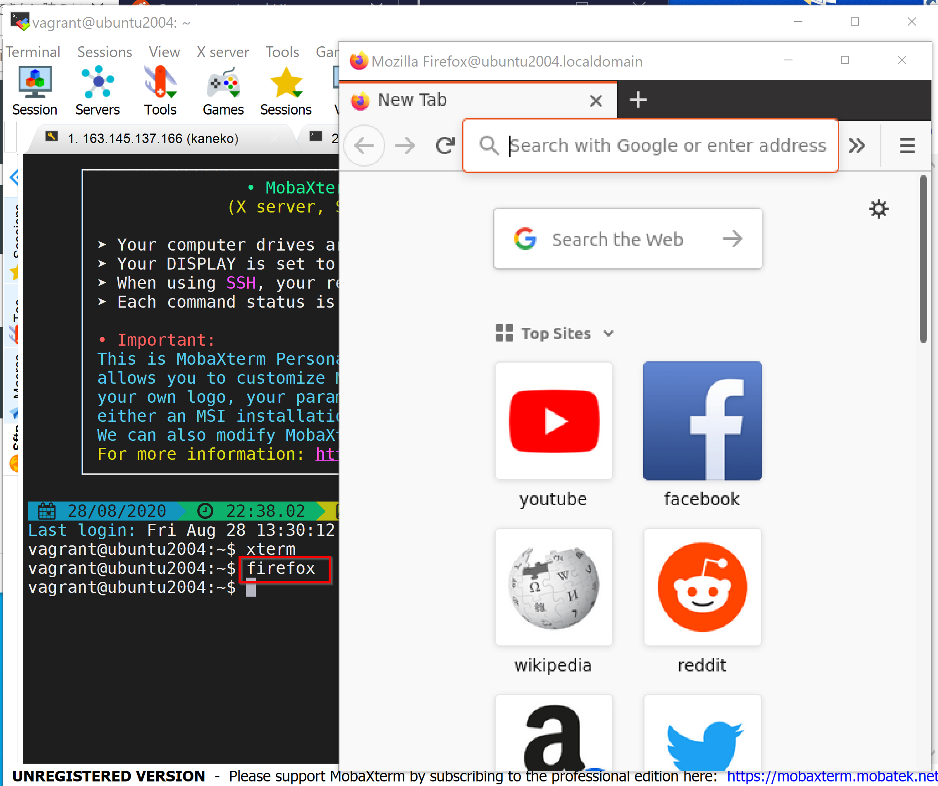Image resolution: width=938 pixels, height=786 pixels.
Task: Open the Sessions menu in MobaXterm
Action: [x=105, y=52]
